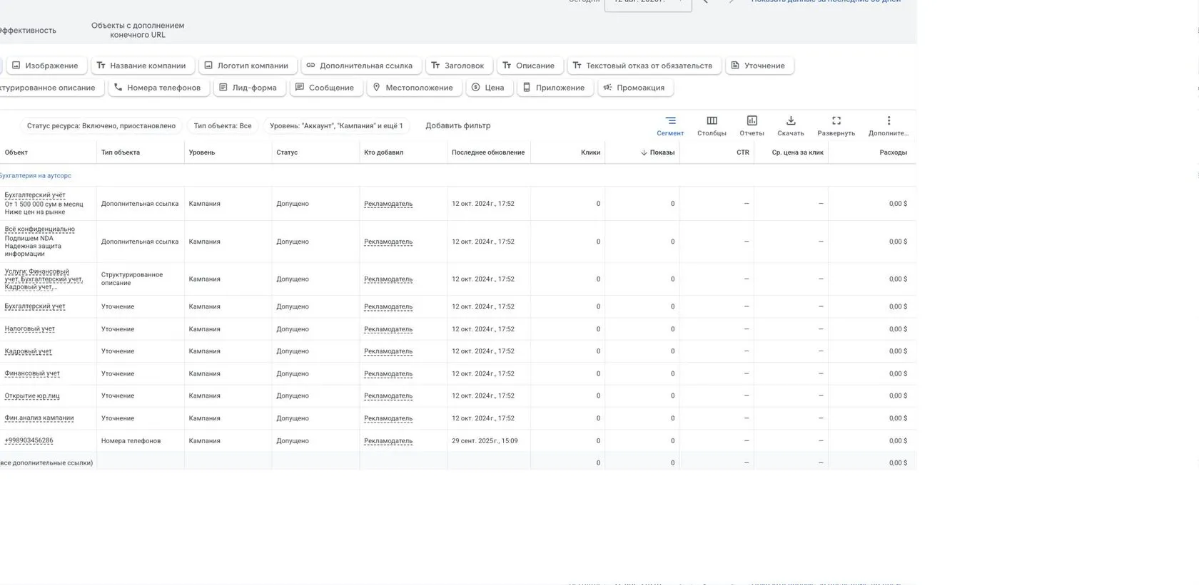Select the Местоположение asset chip

pos(413,88)
